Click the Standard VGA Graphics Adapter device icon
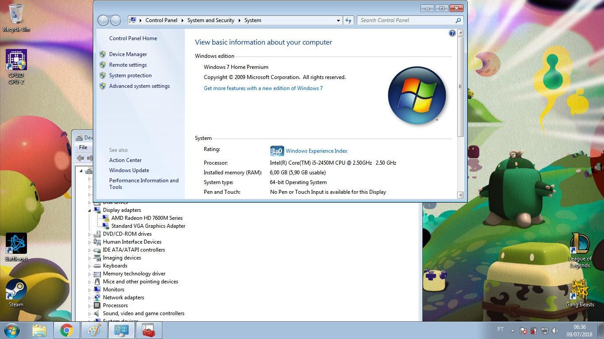This screenshot has width=604, height=339. click(x=106, y=226)
